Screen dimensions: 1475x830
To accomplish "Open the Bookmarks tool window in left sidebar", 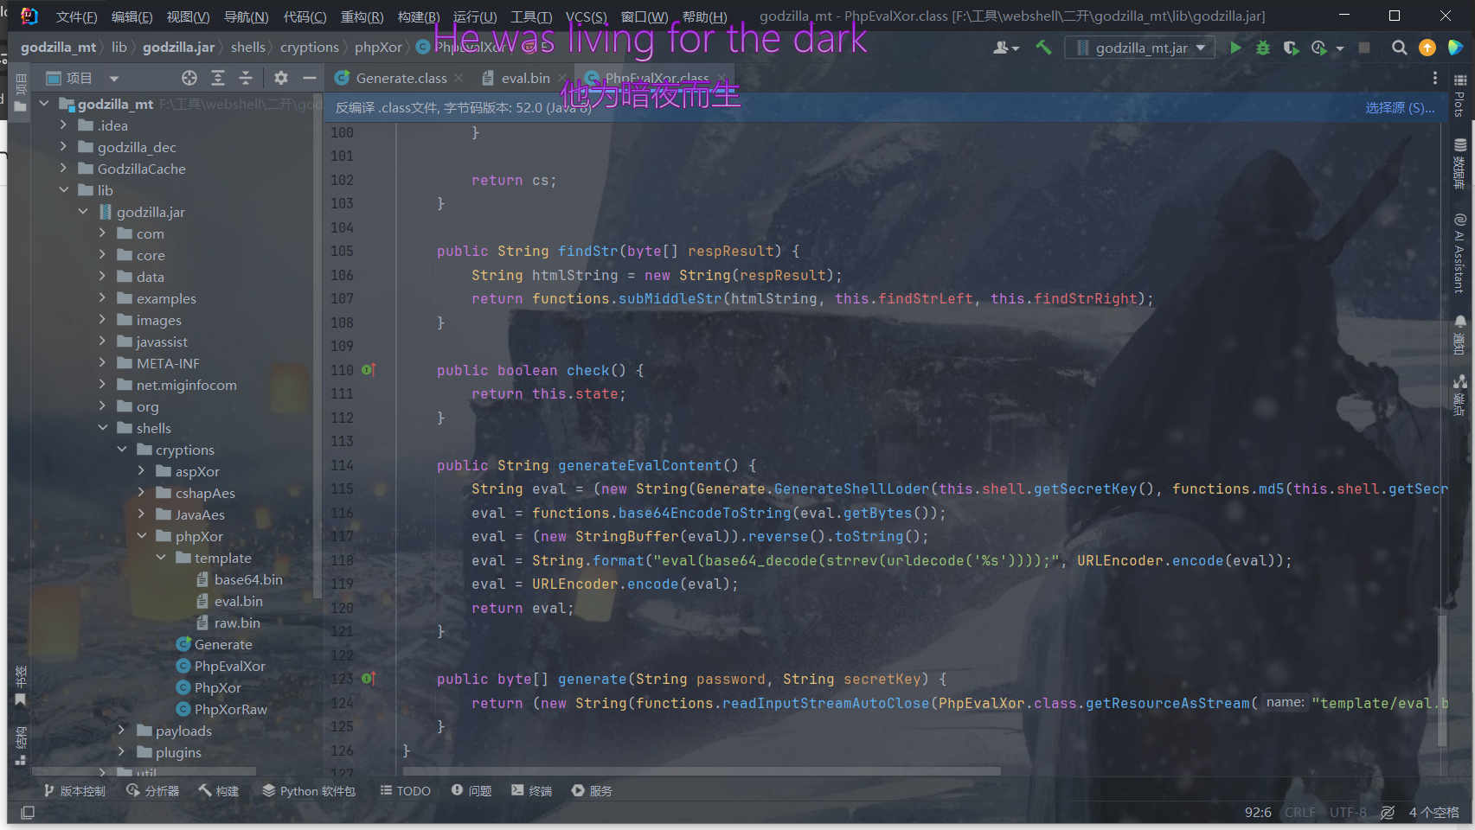I will click(21, 686).
